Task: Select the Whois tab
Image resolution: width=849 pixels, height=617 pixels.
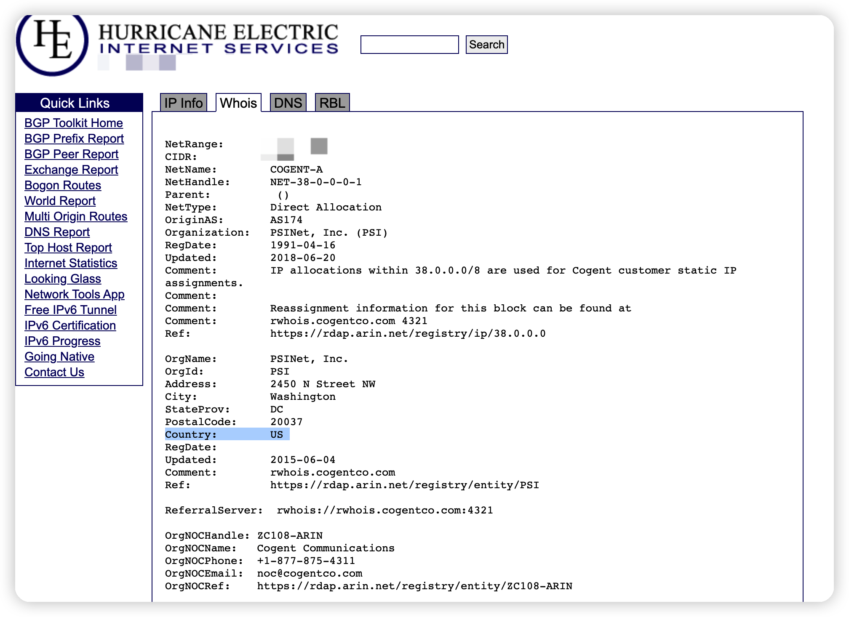Action: coord(238,103)
